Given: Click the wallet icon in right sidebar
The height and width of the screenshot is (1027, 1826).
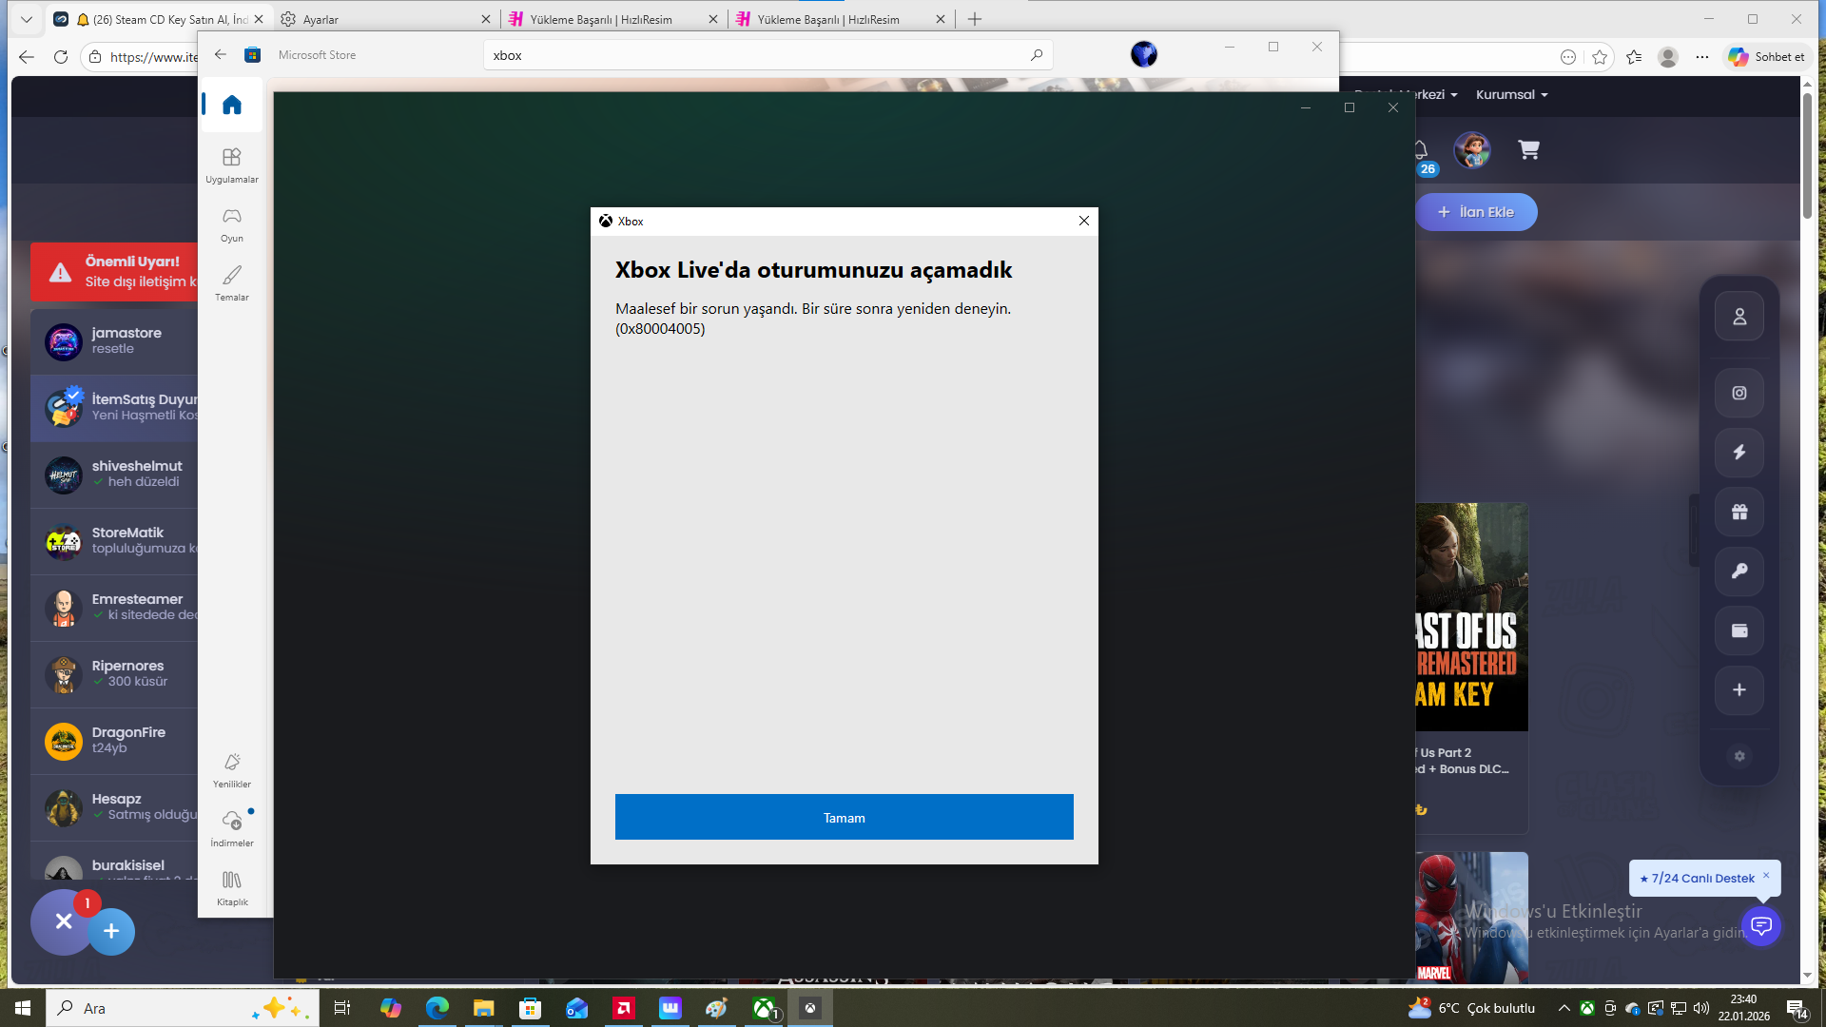Looking at the screenshot, I should pyautogui.click(x=1739, y=630).
